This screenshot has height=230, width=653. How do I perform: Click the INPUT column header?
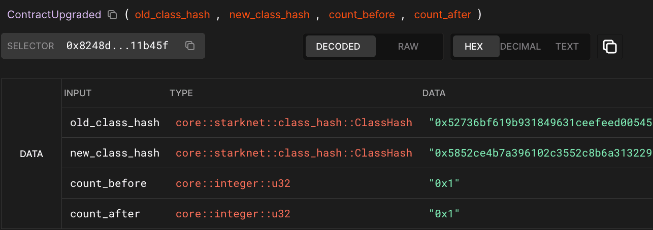click(x=78, y=93)
